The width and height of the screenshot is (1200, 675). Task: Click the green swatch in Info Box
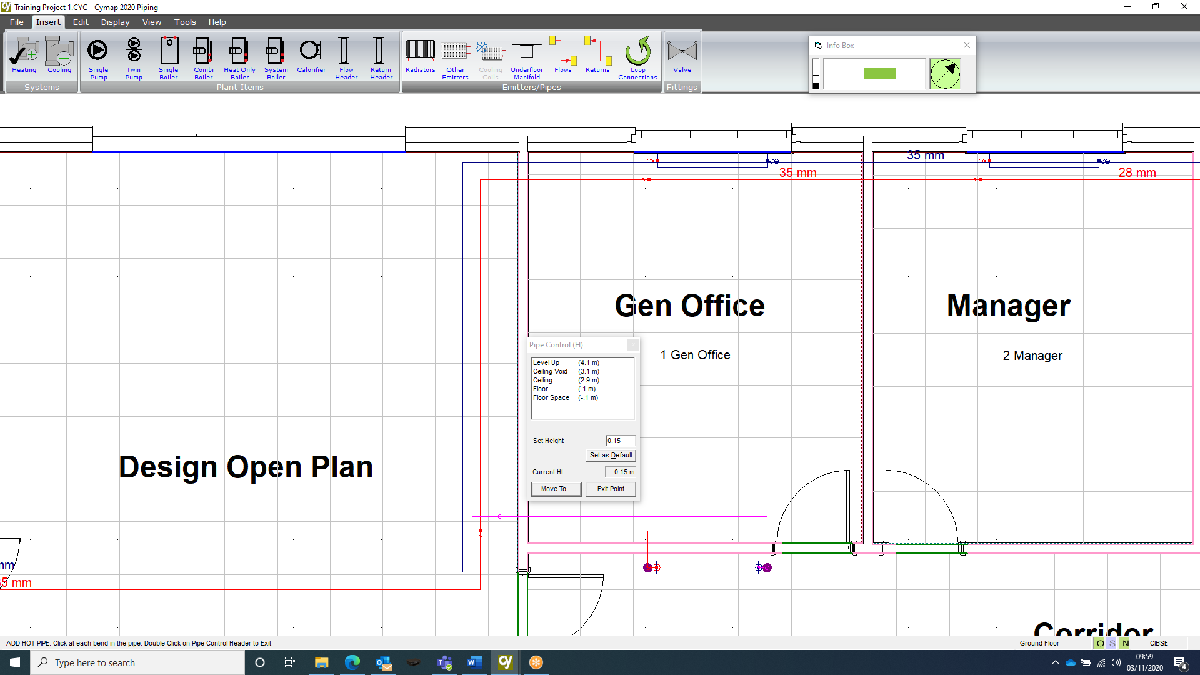click(x=879, y=74)
